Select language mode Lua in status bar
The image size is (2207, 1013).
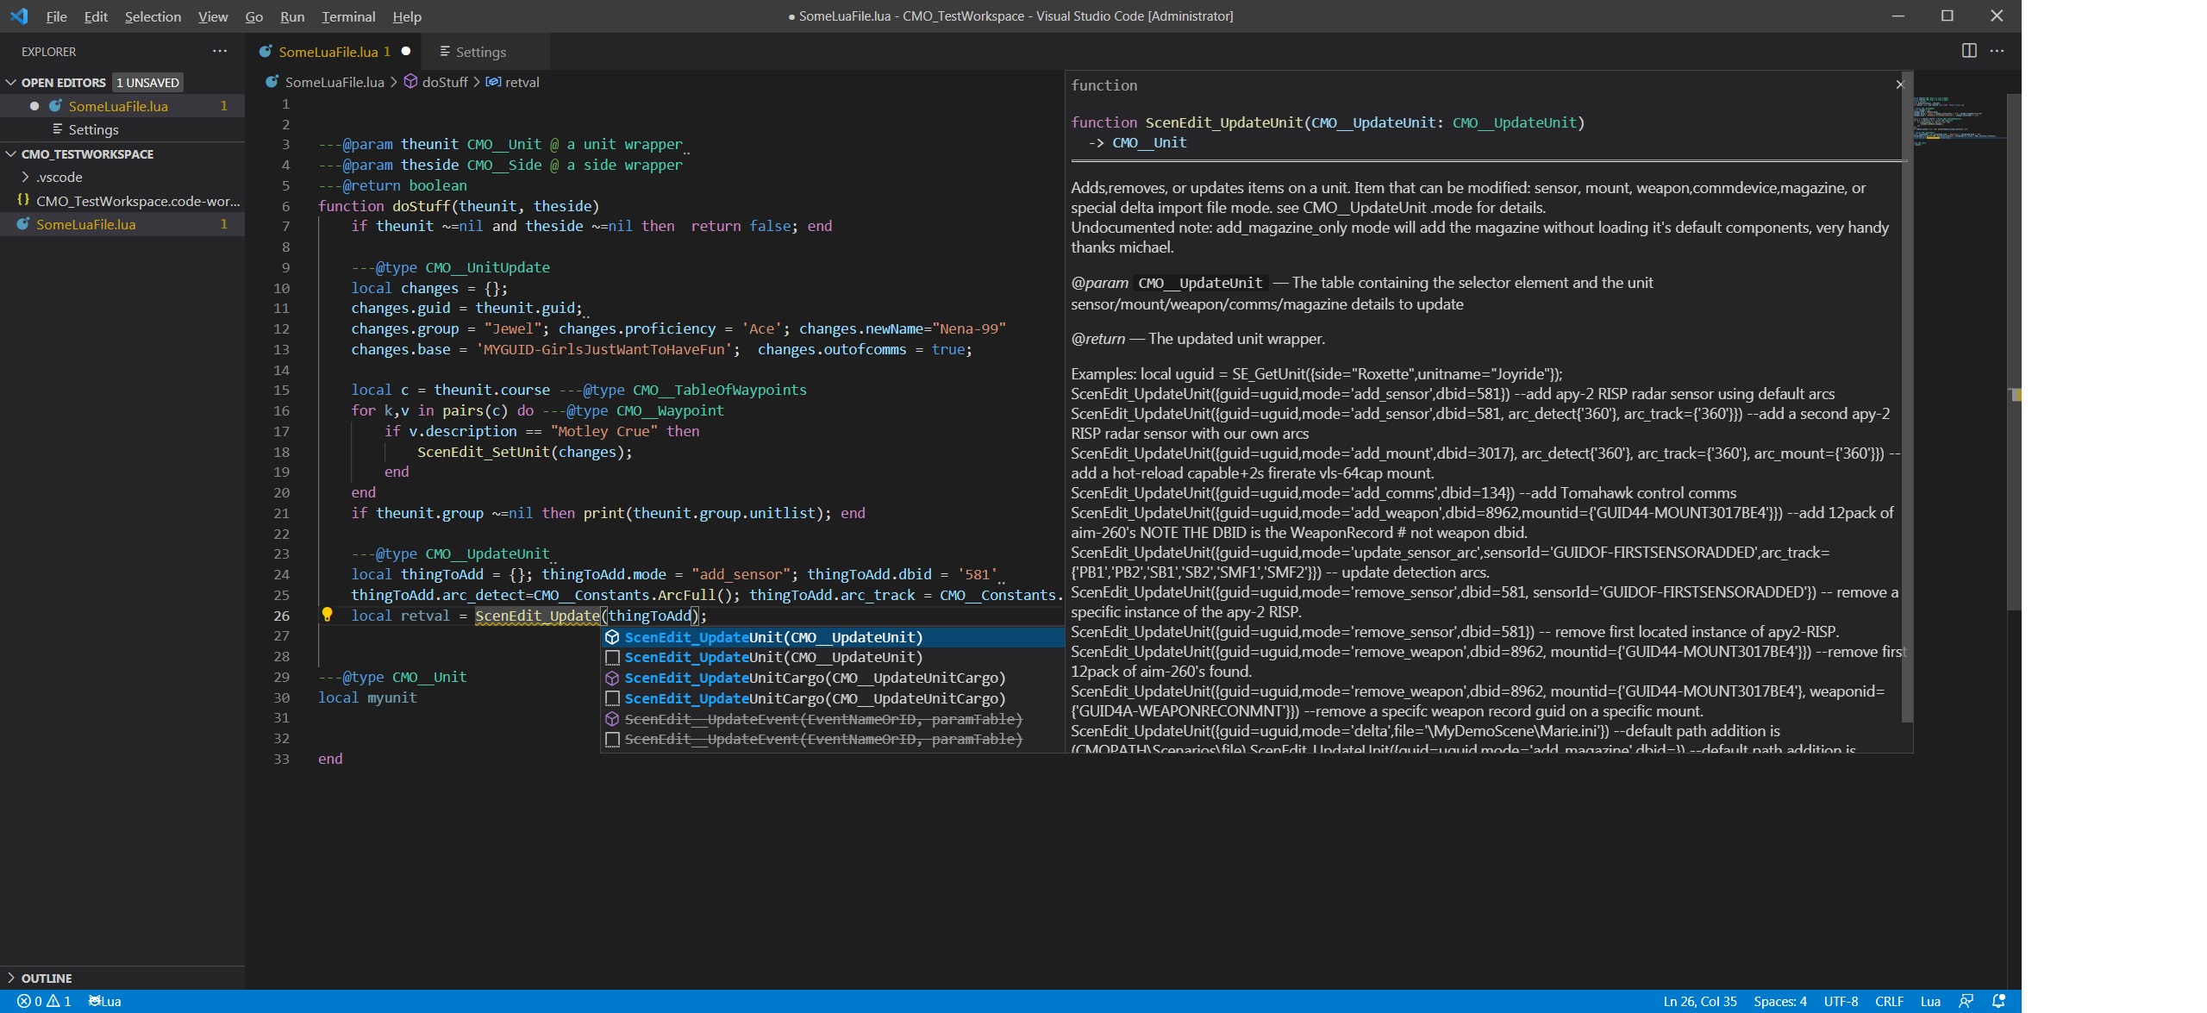click(1930, 1001)
